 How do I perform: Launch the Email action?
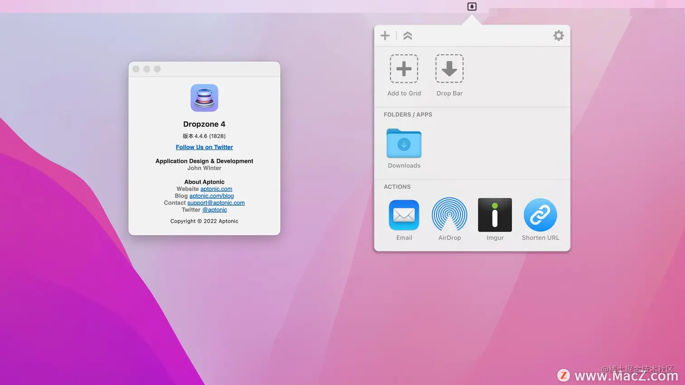(404, 215)
